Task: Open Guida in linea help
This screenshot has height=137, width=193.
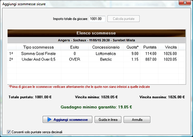Action: pos(108,119)
